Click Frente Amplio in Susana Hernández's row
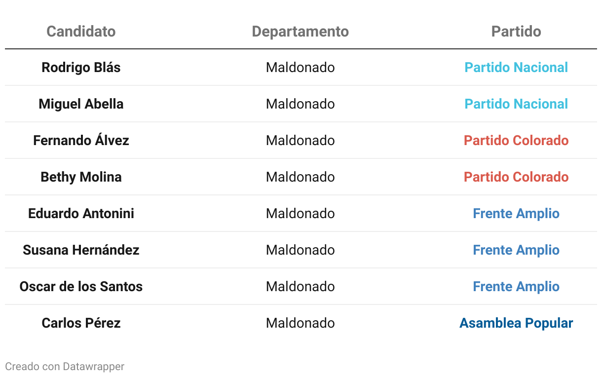602x378 pixels. pos(516,250)
